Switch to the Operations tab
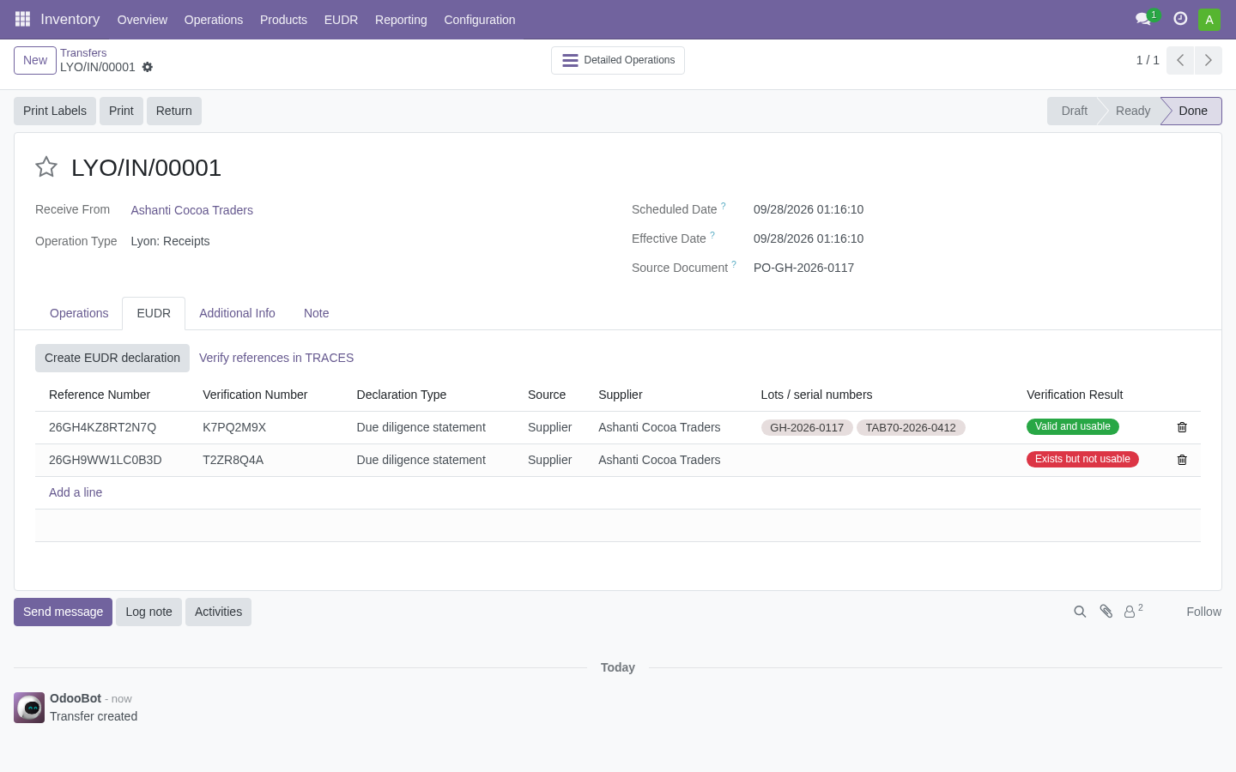The width and height of the screenshot is (1236, 772). [x=79, y=313]
